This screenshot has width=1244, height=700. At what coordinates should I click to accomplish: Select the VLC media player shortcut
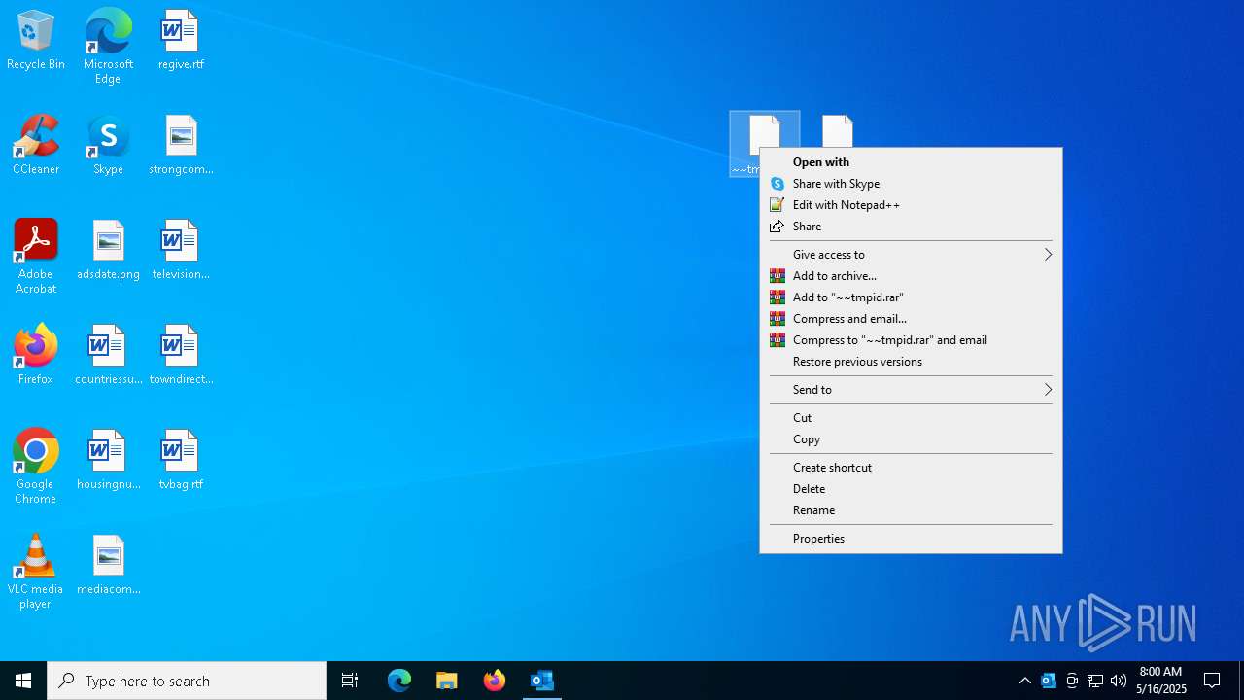point(36,572)
